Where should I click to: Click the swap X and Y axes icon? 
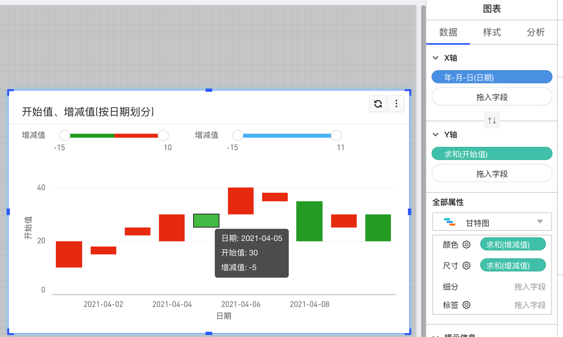492,120
